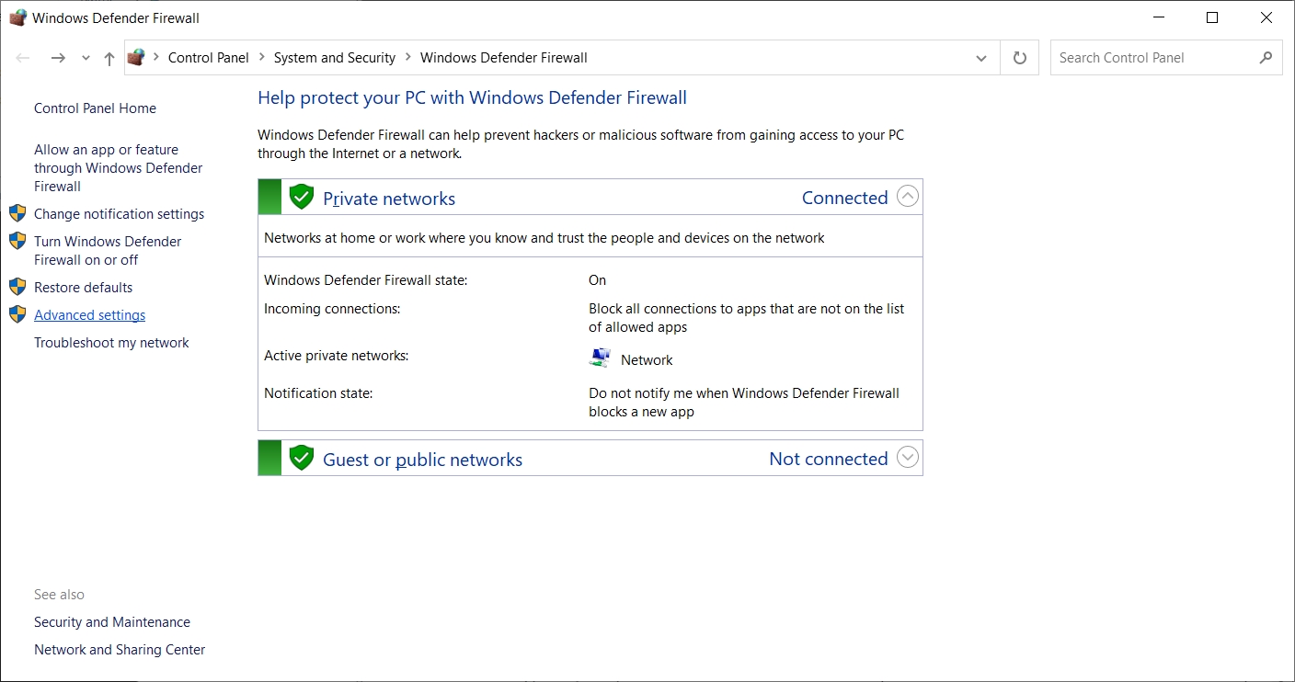Click the green shield icon beside Guest or public networks

coord(301,459)
